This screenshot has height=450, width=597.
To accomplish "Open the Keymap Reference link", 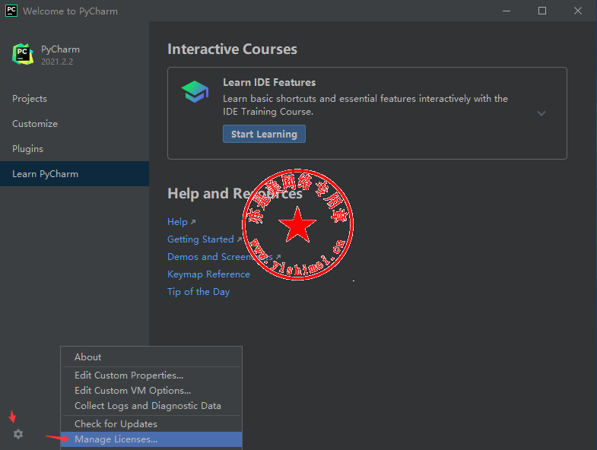I will [x=208, y=274].
